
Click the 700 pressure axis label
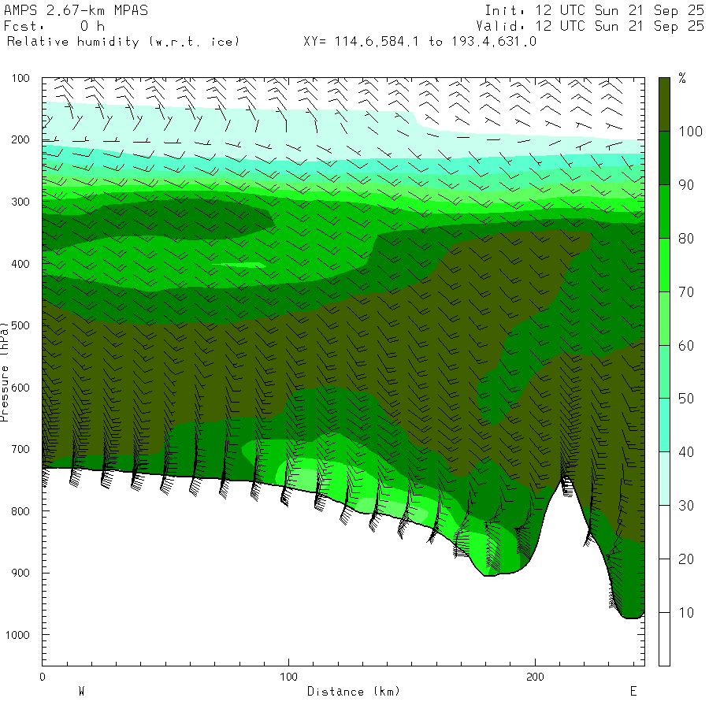tap(20, 450)
